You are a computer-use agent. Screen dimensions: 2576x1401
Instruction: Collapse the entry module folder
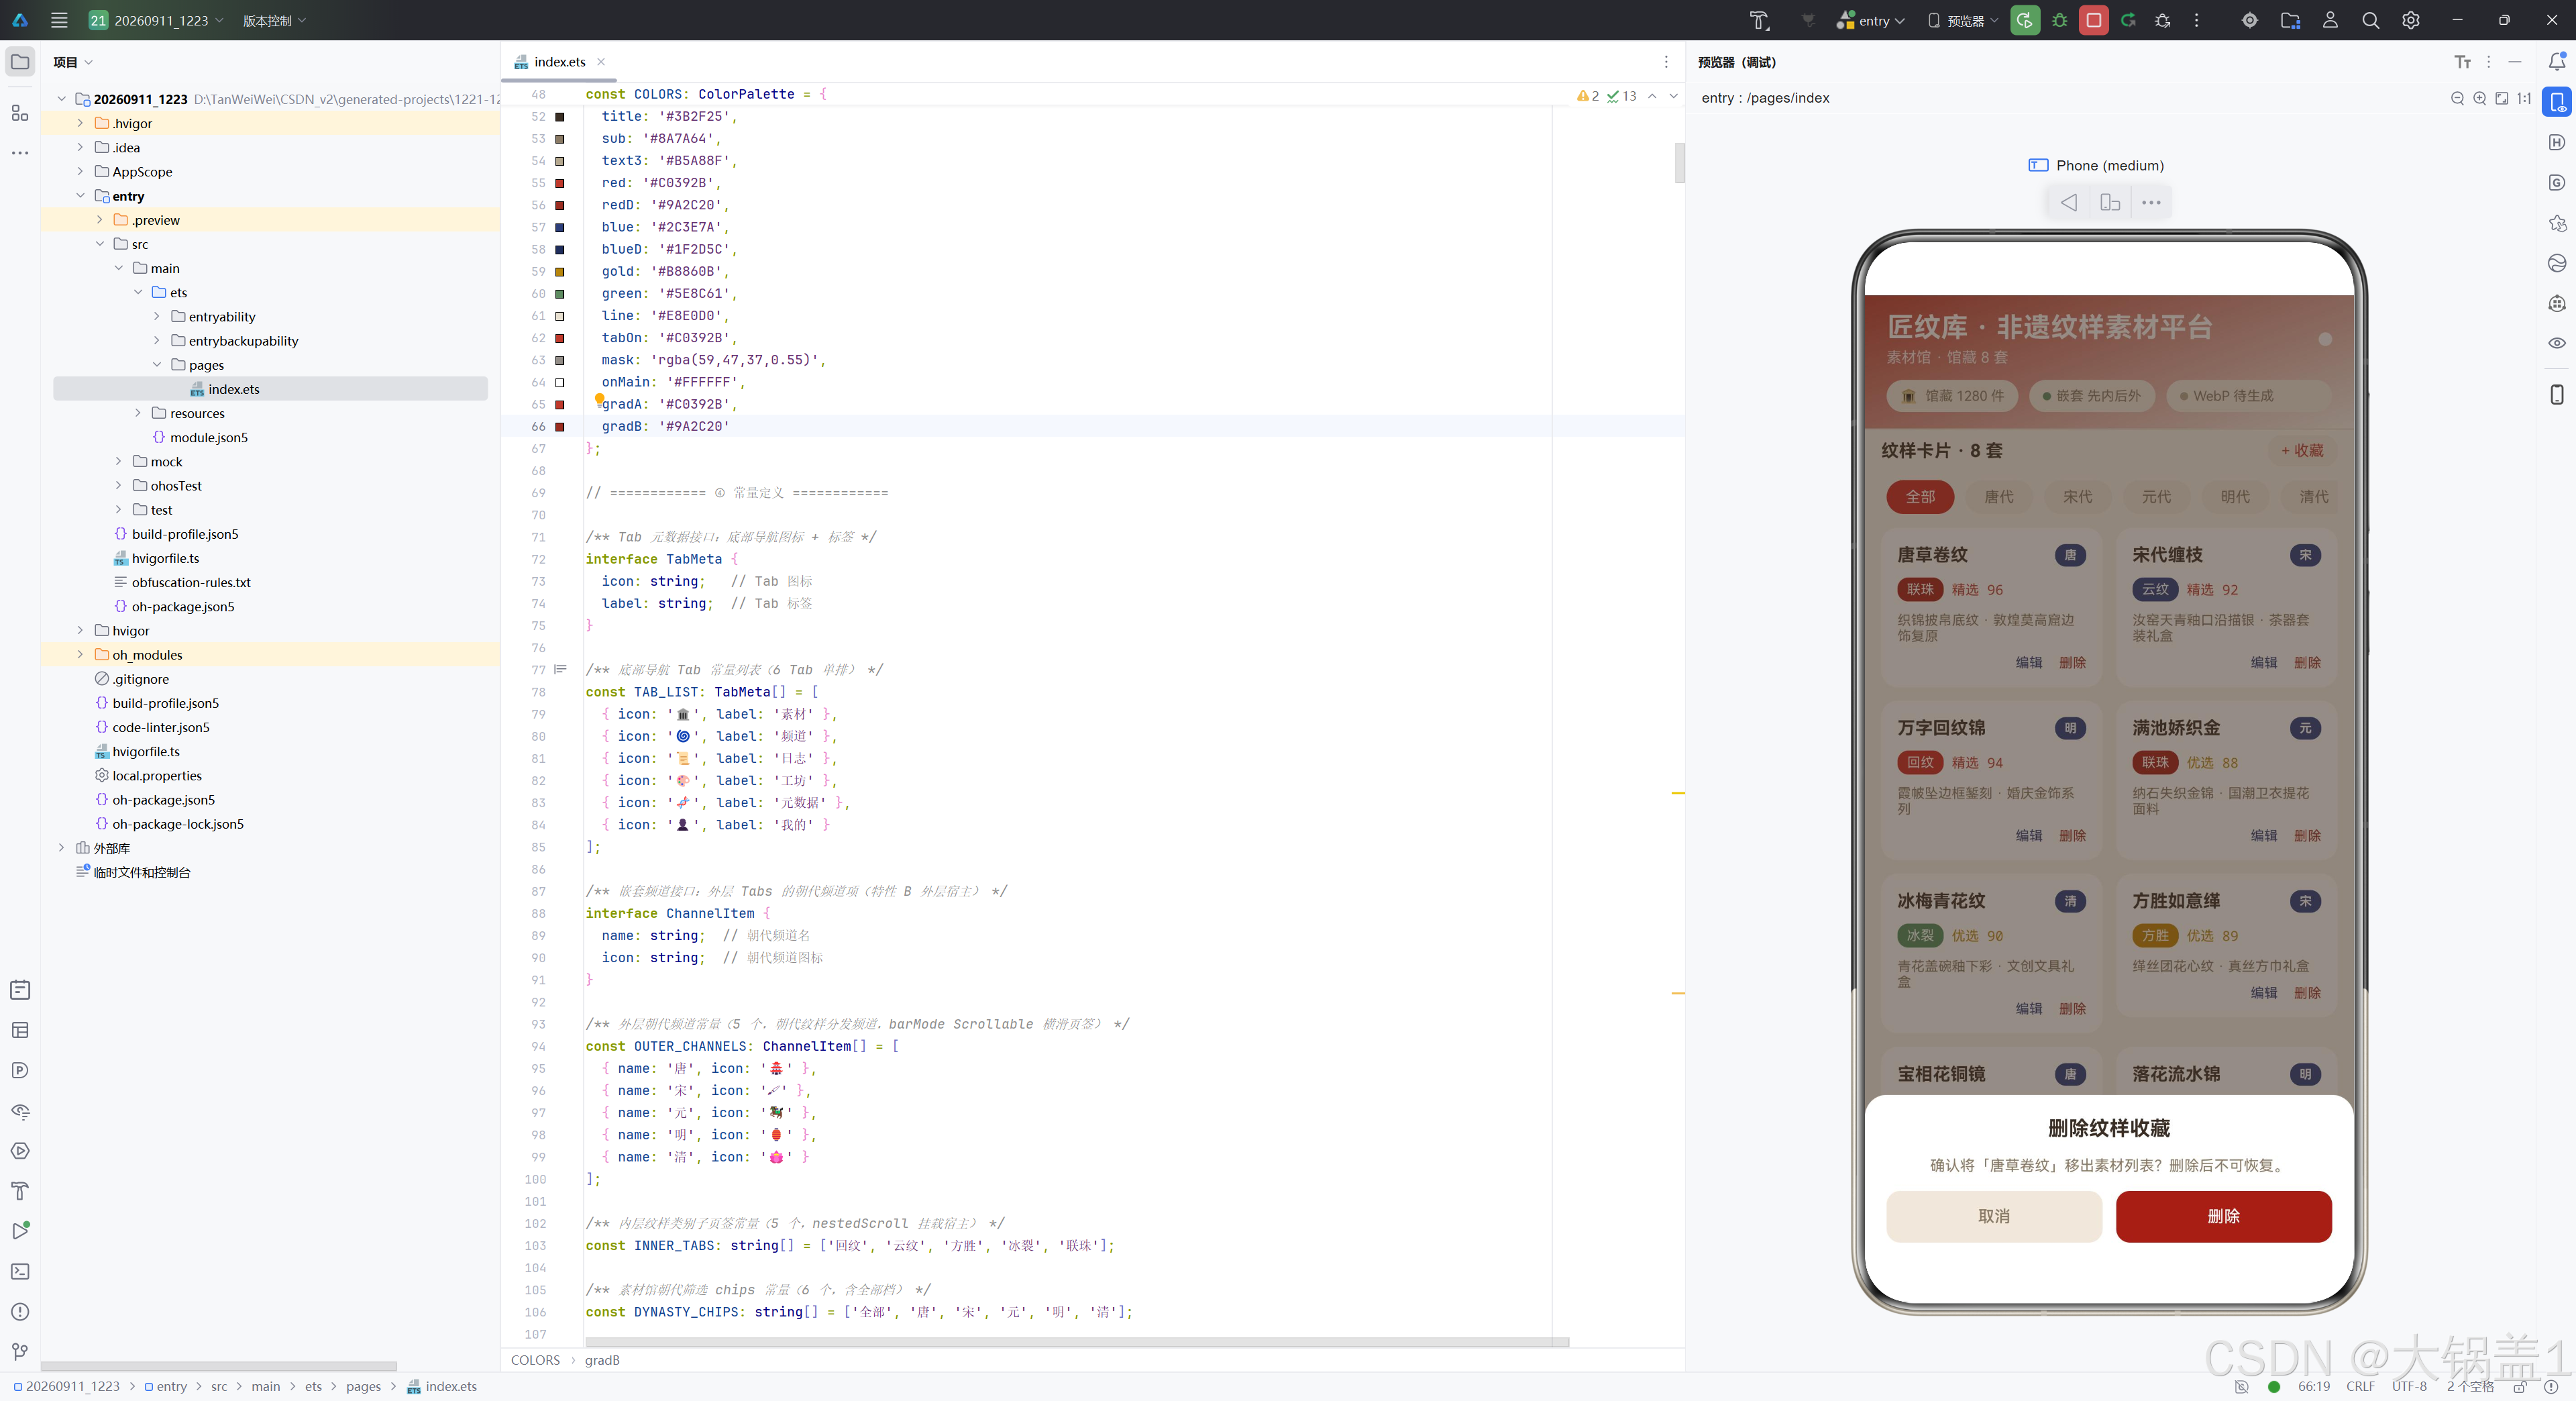(x=80, y=196)
